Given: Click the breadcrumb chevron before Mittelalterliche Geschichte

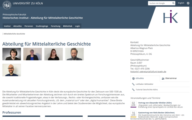Looking at the screenshot, I should point(3,34).
